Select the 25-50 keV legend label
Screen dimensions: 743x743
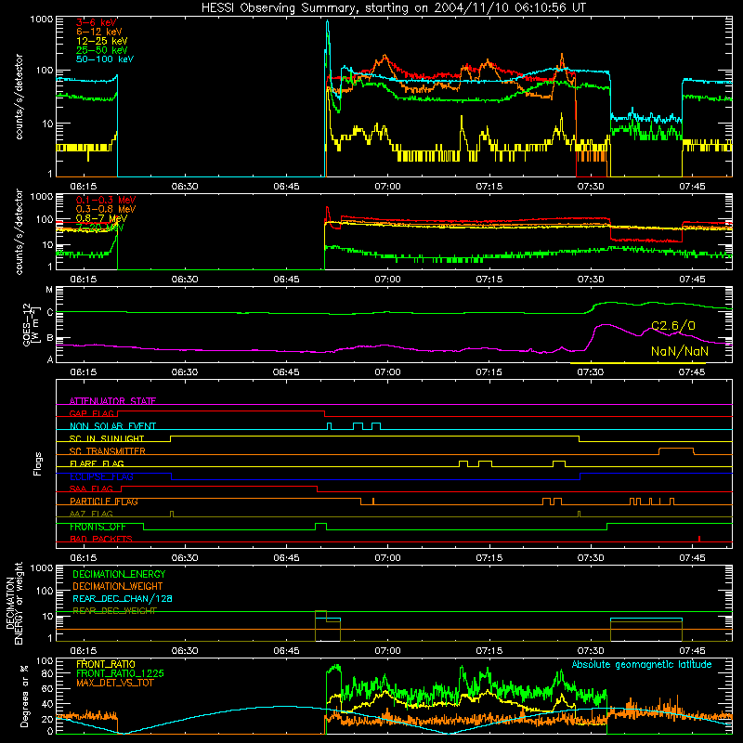click(102, 50)
